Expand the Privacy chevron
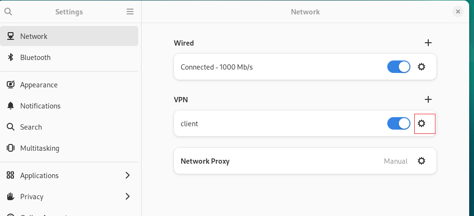Image resolution: width=474 pixels, height=216 pixels. coord(128,196)
